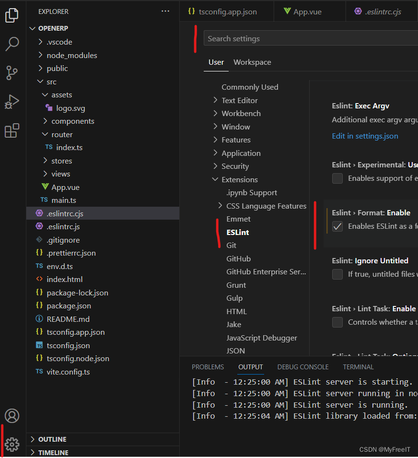
Task: Click the info icon beside README.md
Action: [39, 318]
